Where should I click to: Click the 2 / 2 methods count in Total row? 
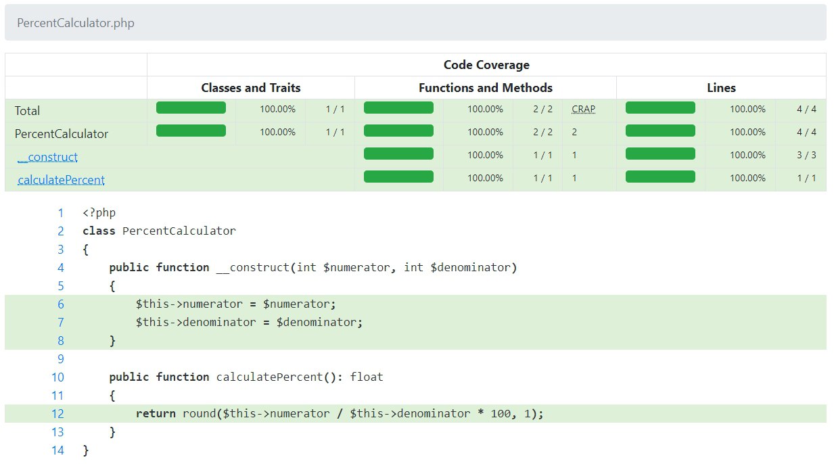542,109
